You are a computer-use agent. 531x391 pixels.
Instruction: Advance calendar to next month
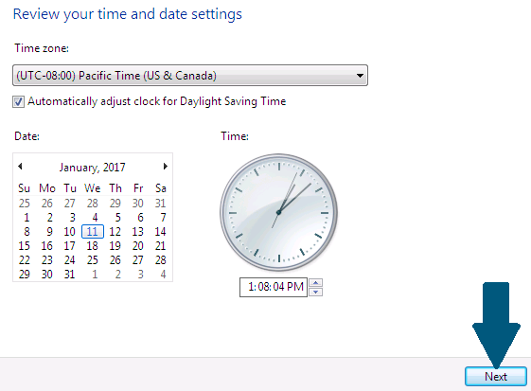pyautogui.click(x=166, y=167)
